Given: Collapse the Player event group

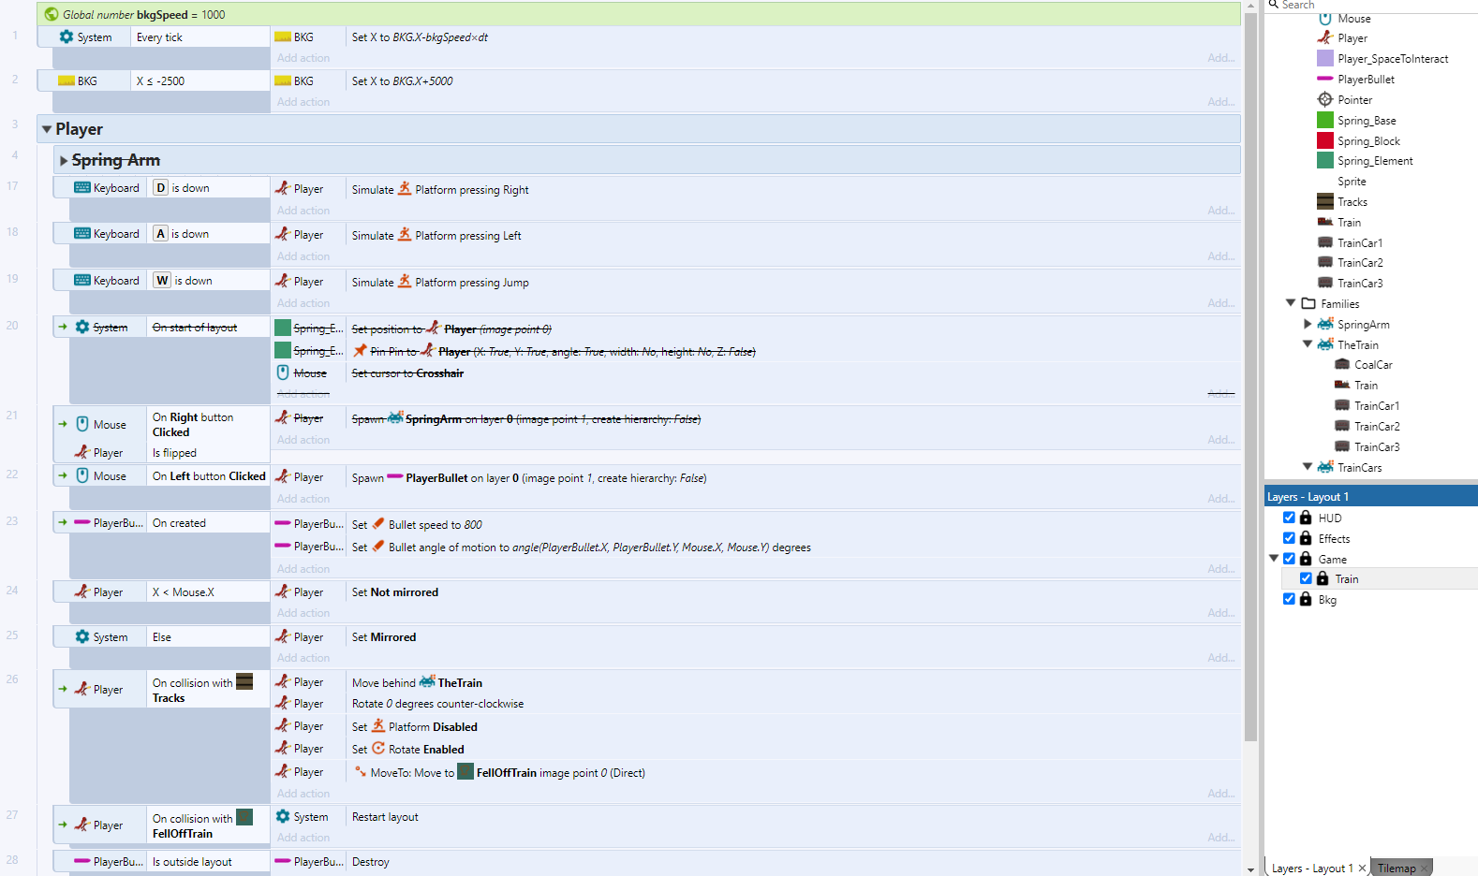Looking at the screenshot, I should (x=47, y=129).
